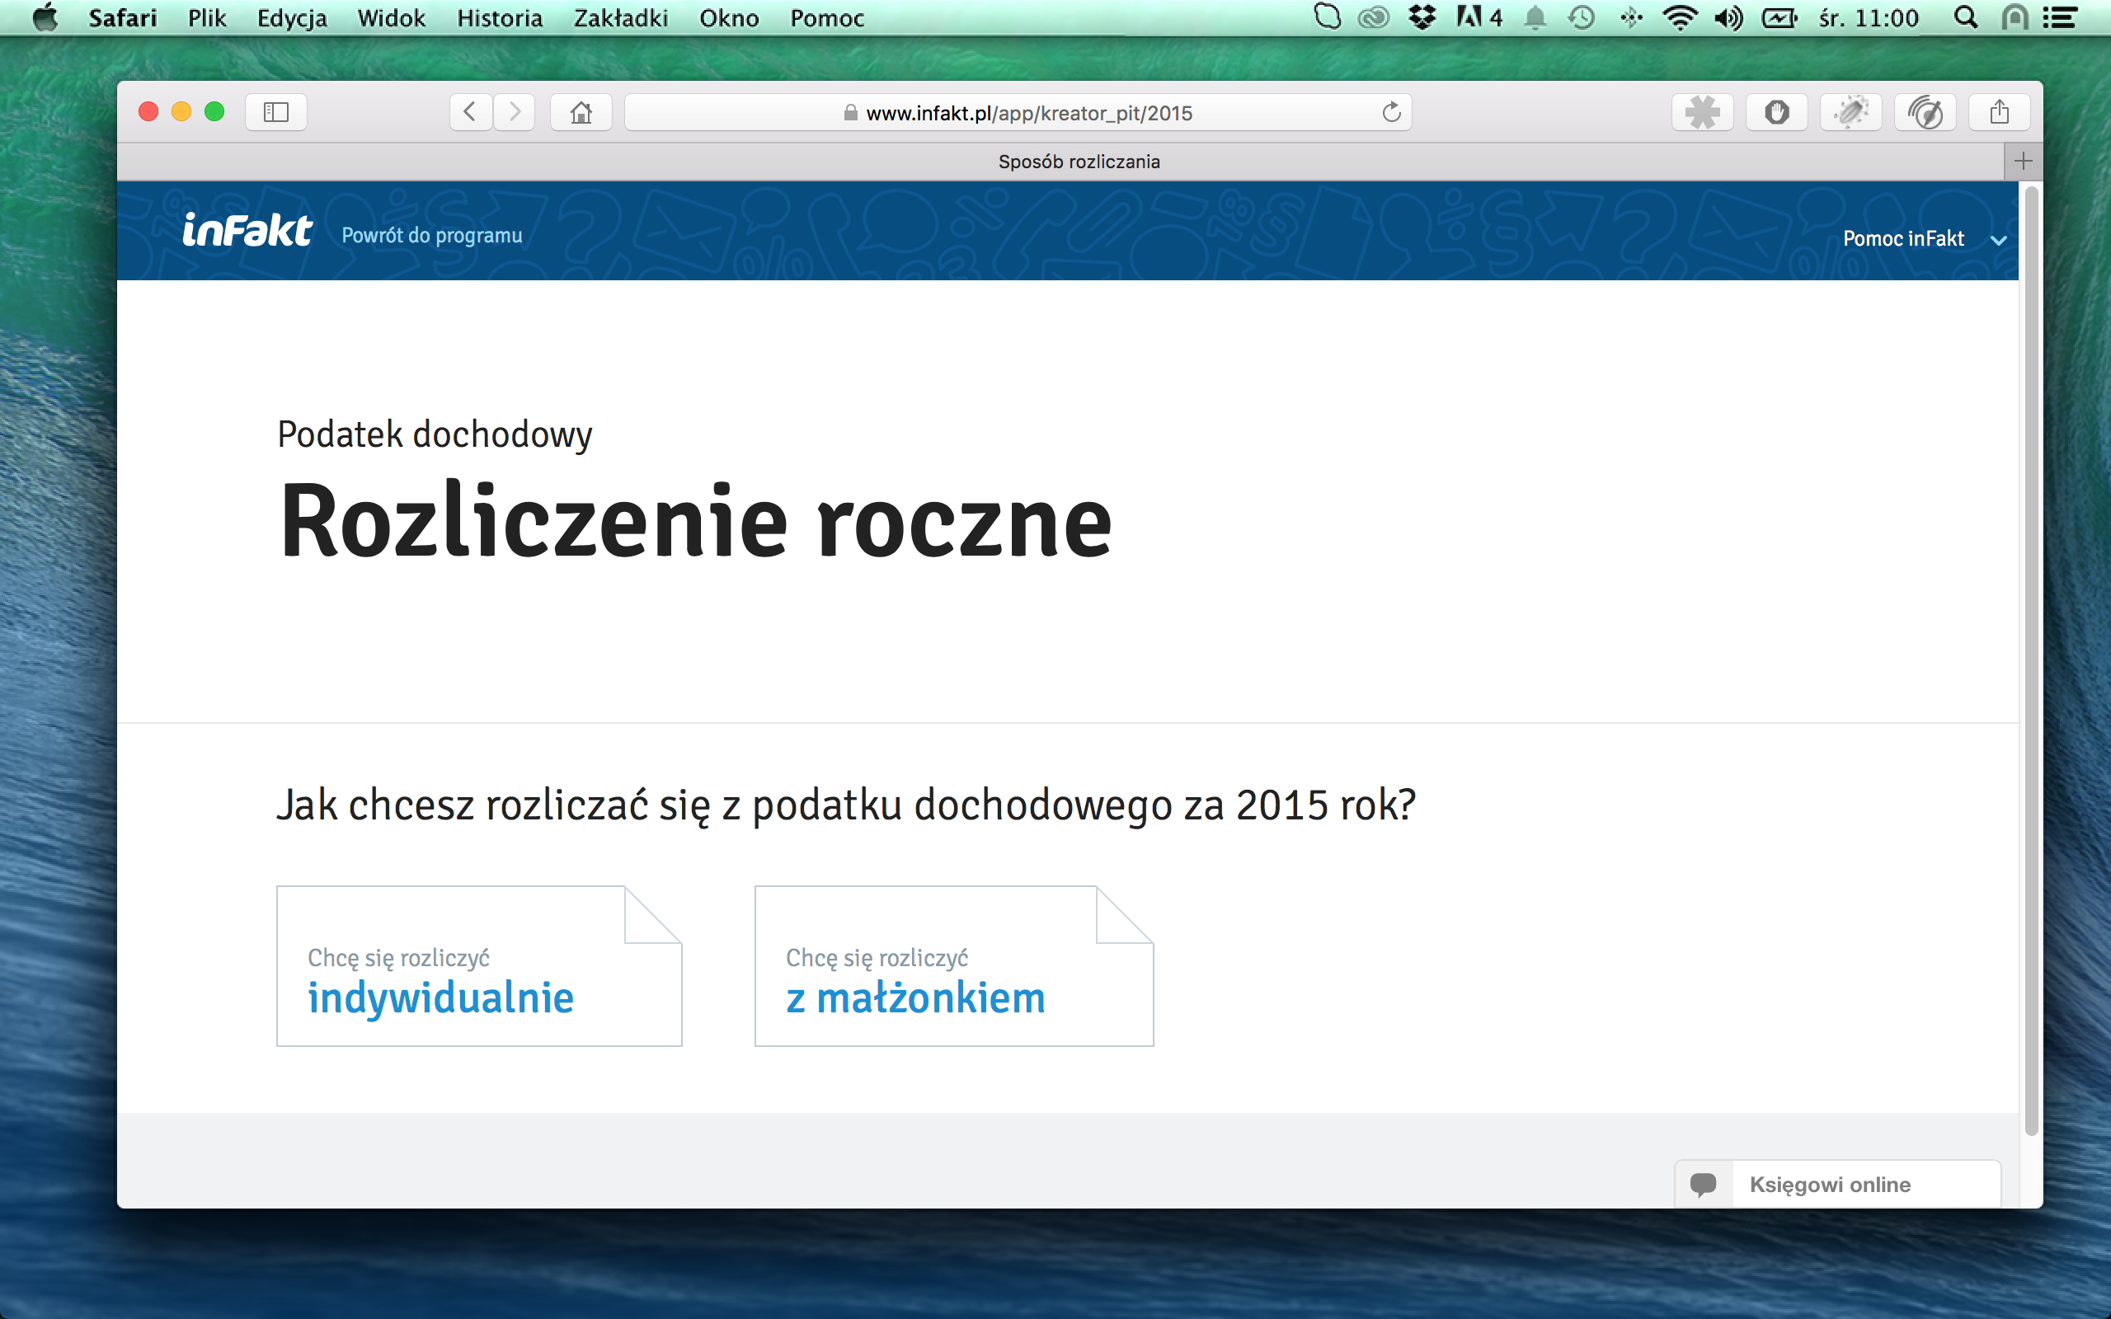Open the Notification Center list icon
The width and height of the screenshot is (2111, 1319).
[x=2060, y=17]
